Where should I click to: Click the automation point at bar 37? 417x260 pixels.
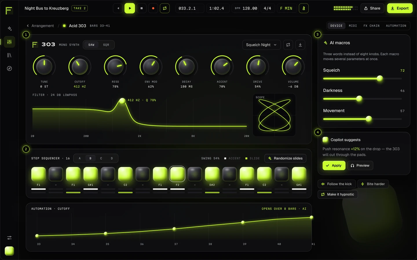click(174, 229)
